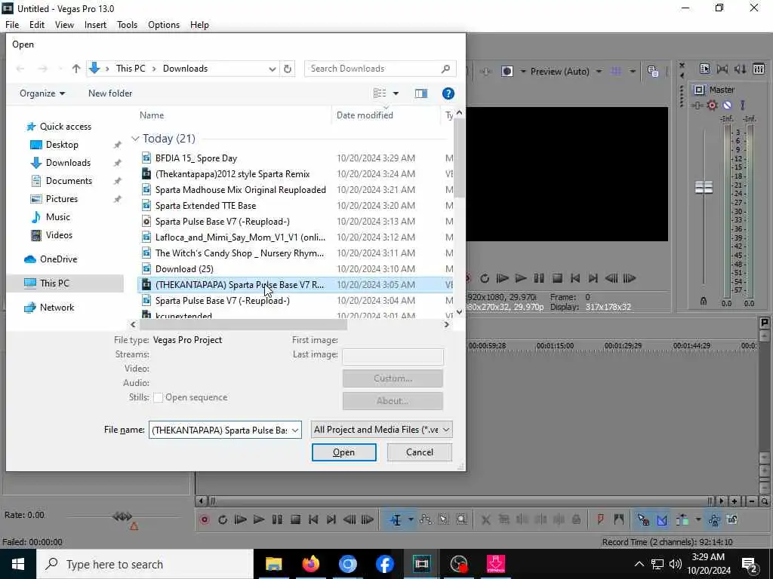Click the Open dialog horizontal scrollbar
This screenshot has width=773, height=579.
[243, 324]
